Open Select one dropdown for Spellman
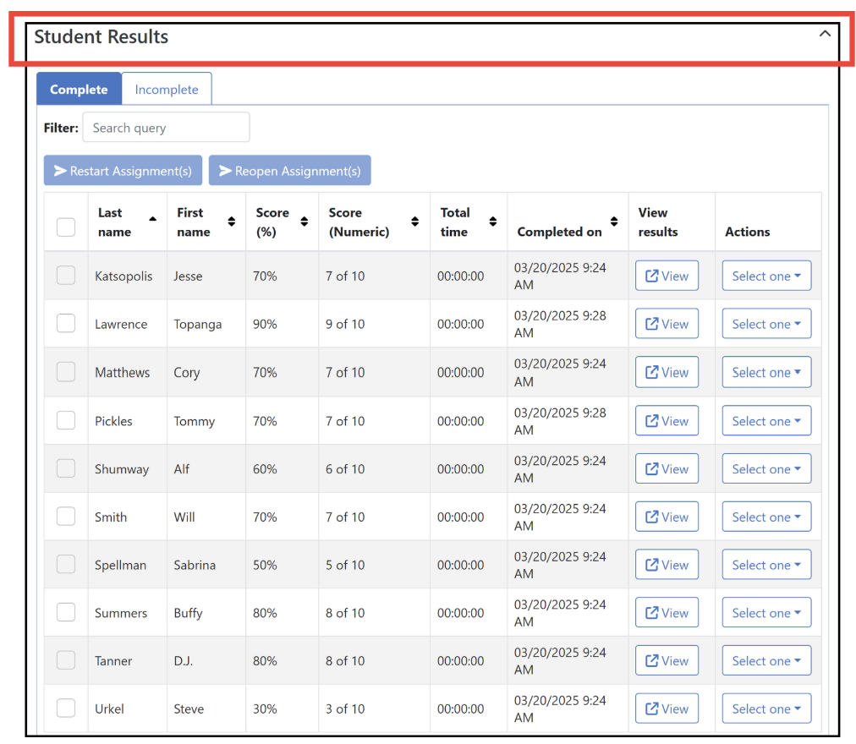 (766, 565)
